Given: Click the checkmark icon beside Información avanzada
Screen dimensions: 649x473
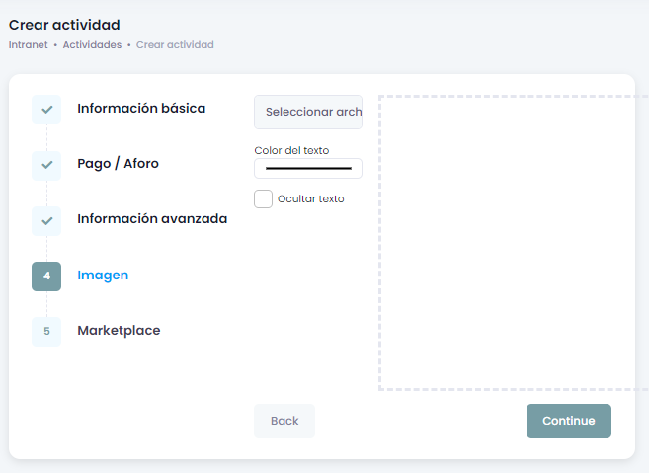Looking at the screenshot, I should (46, 220).
